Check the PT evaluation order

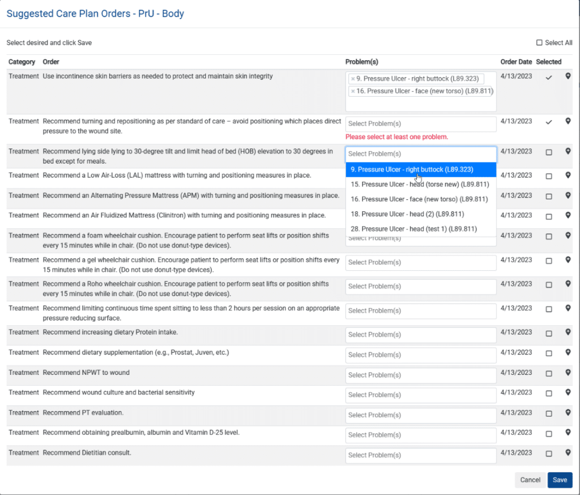(549, 413)
